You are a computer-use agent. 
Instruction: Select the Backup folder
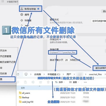tap(24, 97)
